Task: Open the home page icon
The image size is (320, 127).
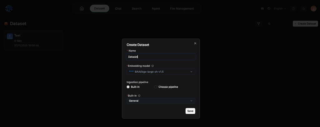Action: [82, 8]
